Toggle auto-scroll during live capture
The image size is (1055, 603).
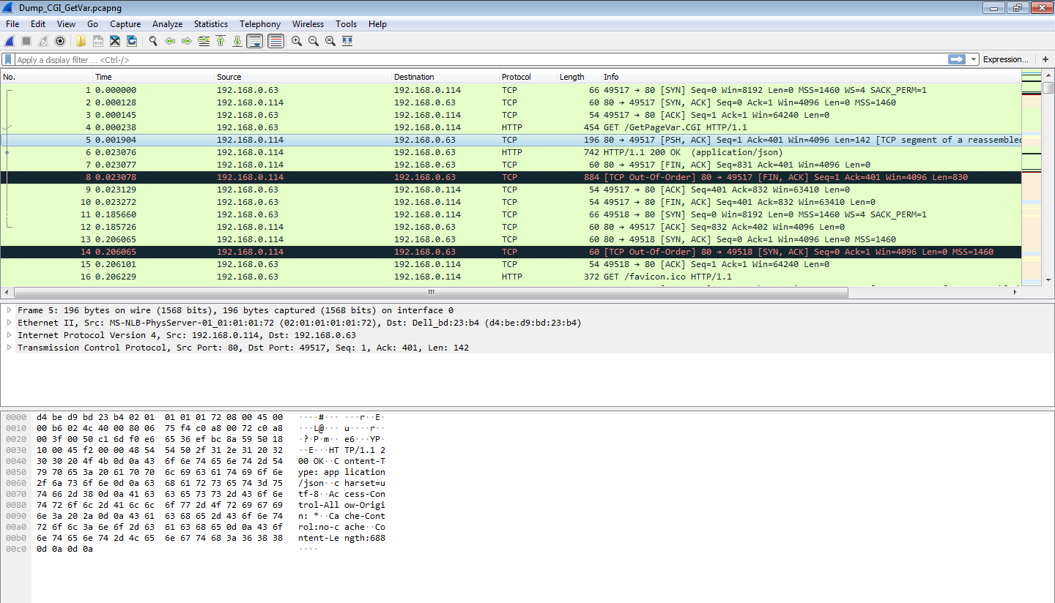tap(255, 41)
